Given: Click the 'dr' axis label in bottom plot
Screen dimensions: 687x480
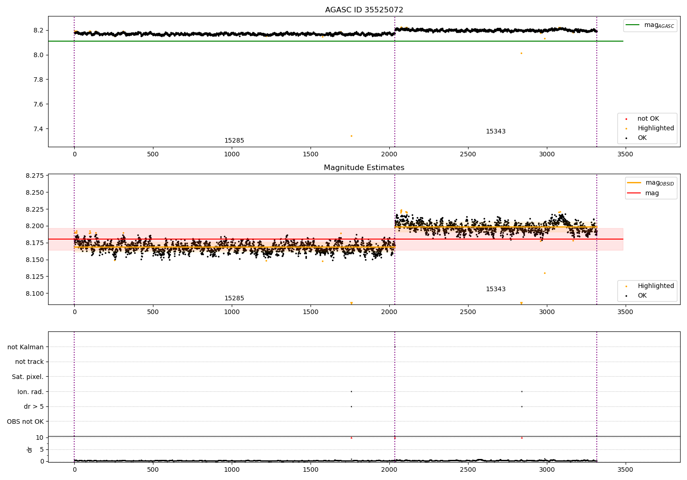Looking at the screenshot, I should (30, 449).
